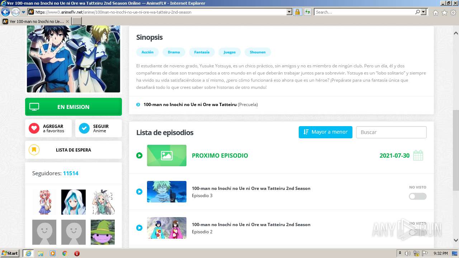Screen dimensions: 459x258
Task: Add to LISTA DE ESPERA
Action: pos(74,150)
